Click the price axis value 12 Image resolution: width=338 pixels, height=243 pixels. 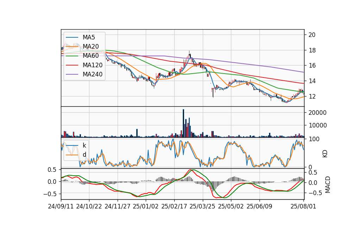click(312, 96)
